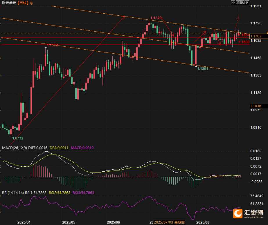Screen dimensions: 268x225
Task: Click the orange circled-plus icon beside 日线
Action: (x=31, y=3)
